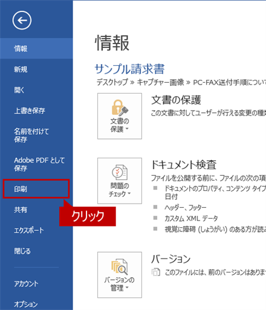Click the デスクトップ path segment
Screen dimensions: 266x310
(x=112, y=82)
